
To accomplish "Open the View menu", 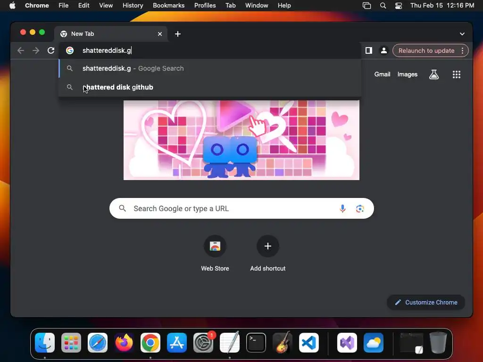I will 106,6.
